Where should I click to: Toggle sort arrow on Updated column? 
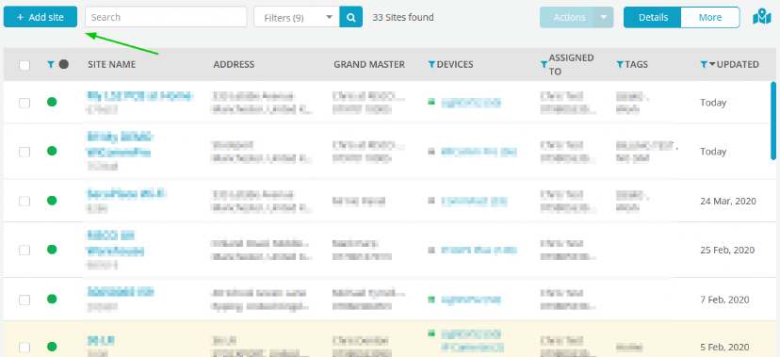pyautogui.click(x=712, y=65)
